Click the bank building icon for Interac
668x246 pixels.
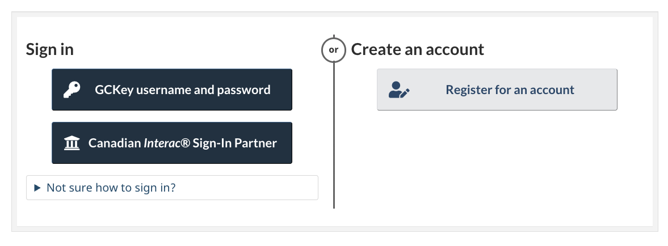(x=72, y=143)
